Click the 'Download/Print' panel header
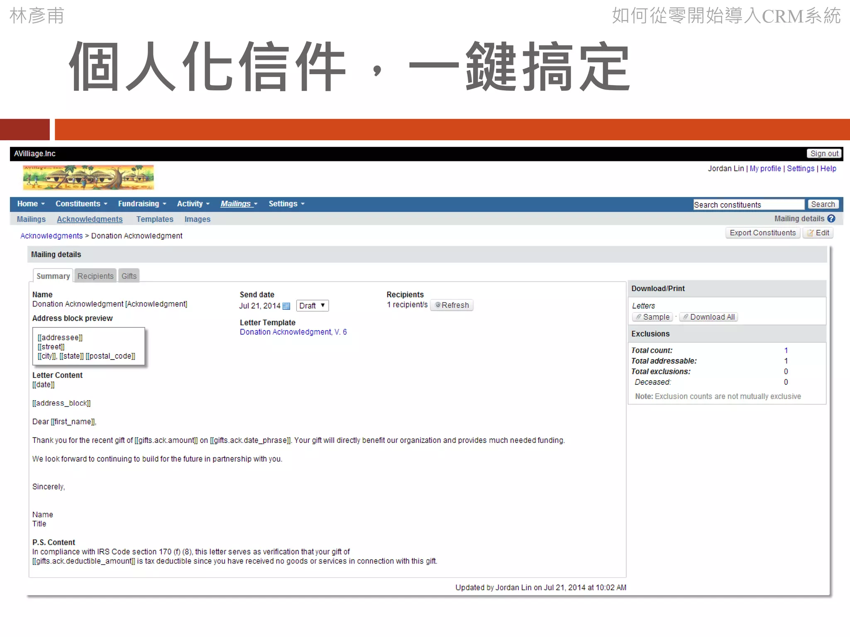 (727, 289)
